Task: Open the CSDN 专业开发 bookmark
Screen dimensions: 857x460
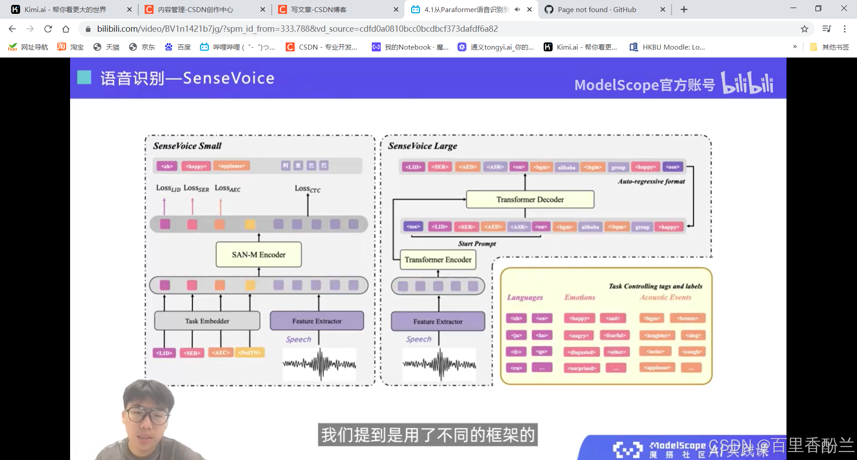Action: (x=322, y=47)
